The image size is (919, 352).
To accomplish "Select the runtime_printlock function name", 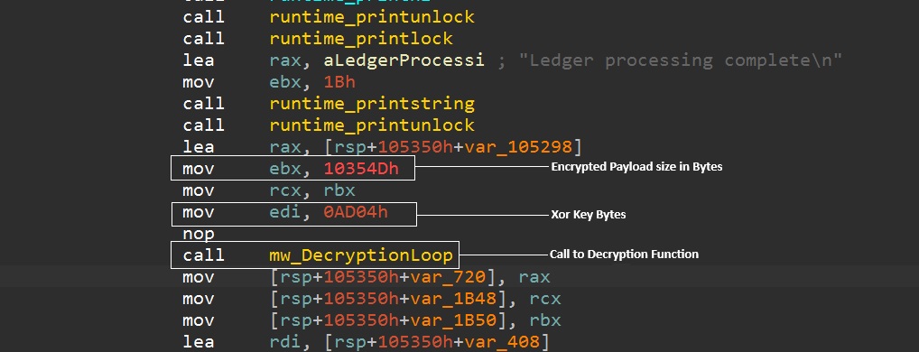I will coord(361,39).
